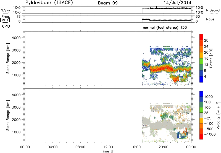Click the -1000 value on Velocity colorbar
Screen dimensions: 221x153
tap(210, 134)
